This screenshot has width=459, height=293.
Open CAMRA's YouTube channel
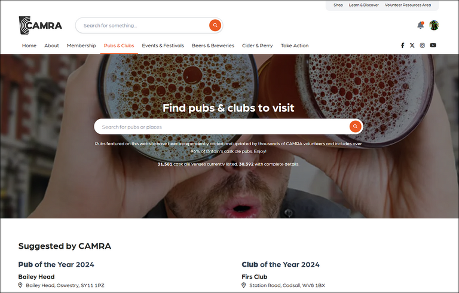click(x=433, y=45)
